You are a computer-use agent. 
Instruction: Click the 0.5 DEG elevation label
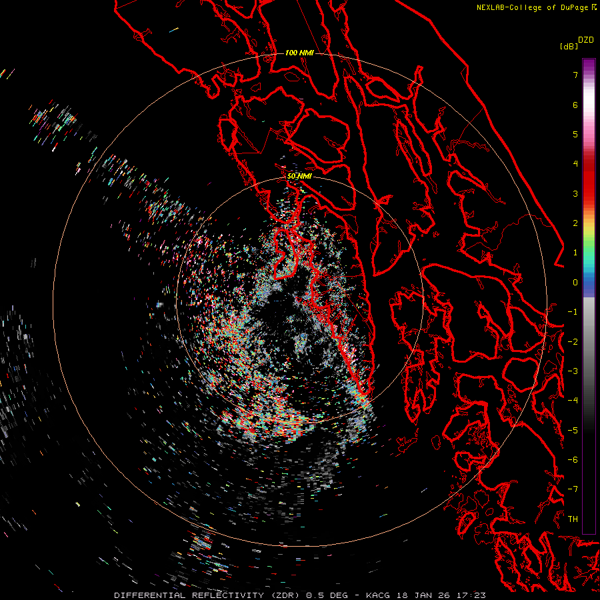click(327, 595)
